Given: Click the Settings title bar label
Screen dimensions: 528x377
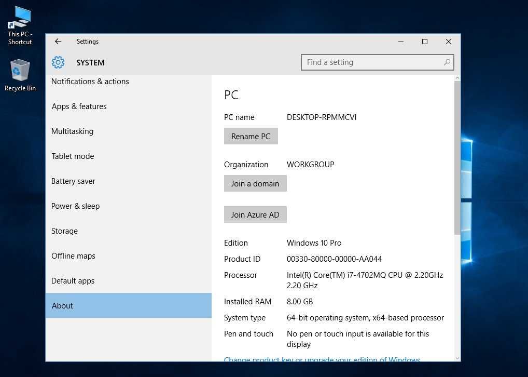Looking at the screenshot, I should (x=88, y=42).
